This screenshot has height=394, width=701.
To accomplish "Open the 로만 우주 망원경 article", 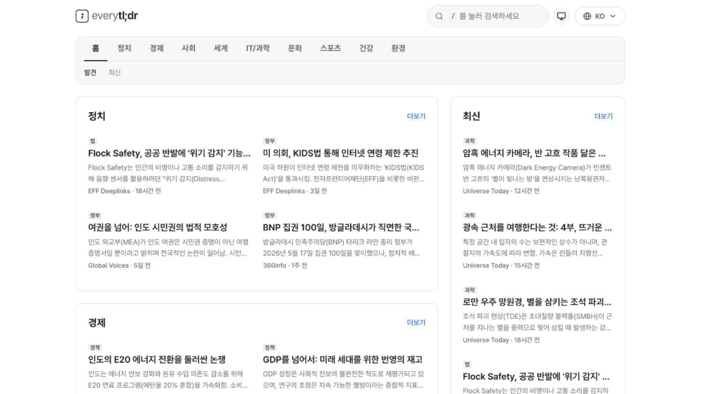I will pyautogui.click(x=537, y=302).
